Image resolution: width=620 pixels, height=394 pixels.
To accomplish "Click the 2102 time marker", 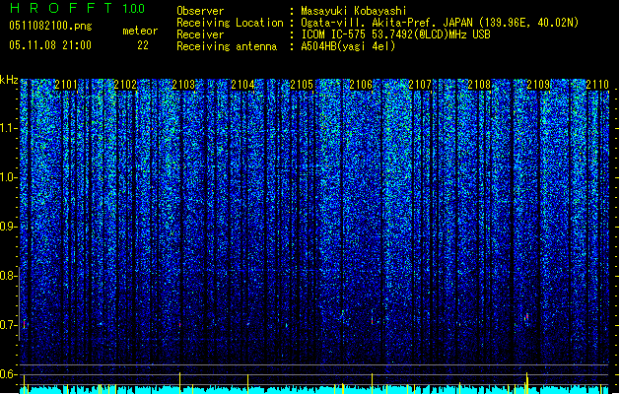I will (x=125, y=85).
